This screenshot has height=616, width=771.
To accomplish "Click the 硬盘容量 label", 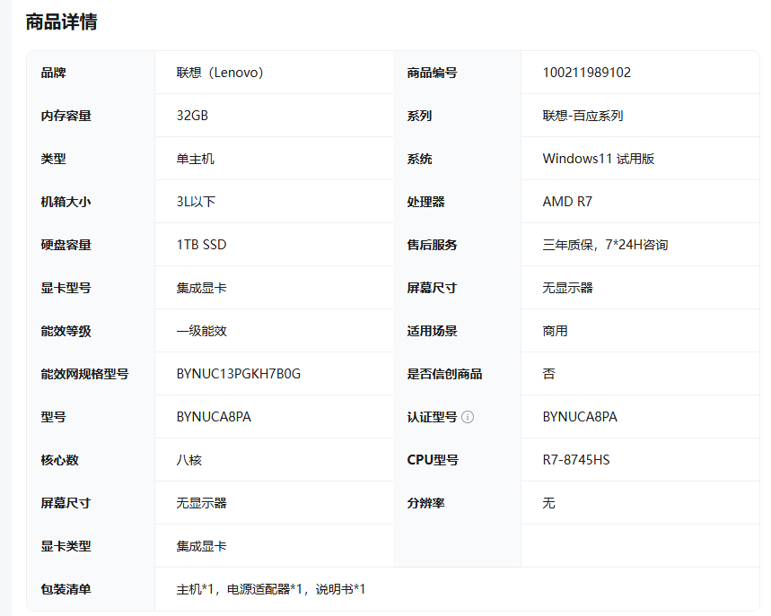I will [66, 245].
